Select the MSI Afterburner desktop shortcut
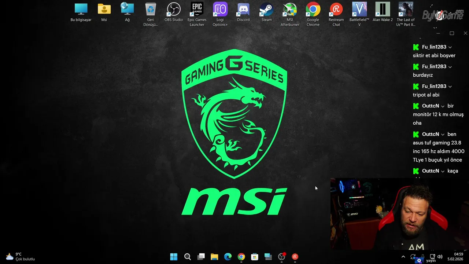The height and width of the screenshot is (264, 469). 290,15
